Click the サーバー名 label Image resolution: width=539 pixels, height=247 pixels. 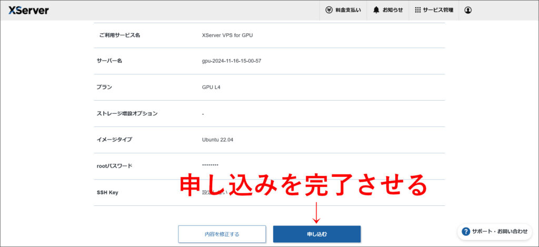[x=109, y=61]
